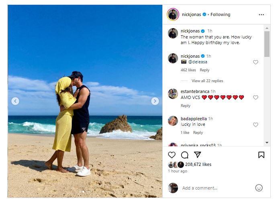This screenshot has height=204, width=276.
Task: Expand View all 22 replies
Action: tap(207, 81)
